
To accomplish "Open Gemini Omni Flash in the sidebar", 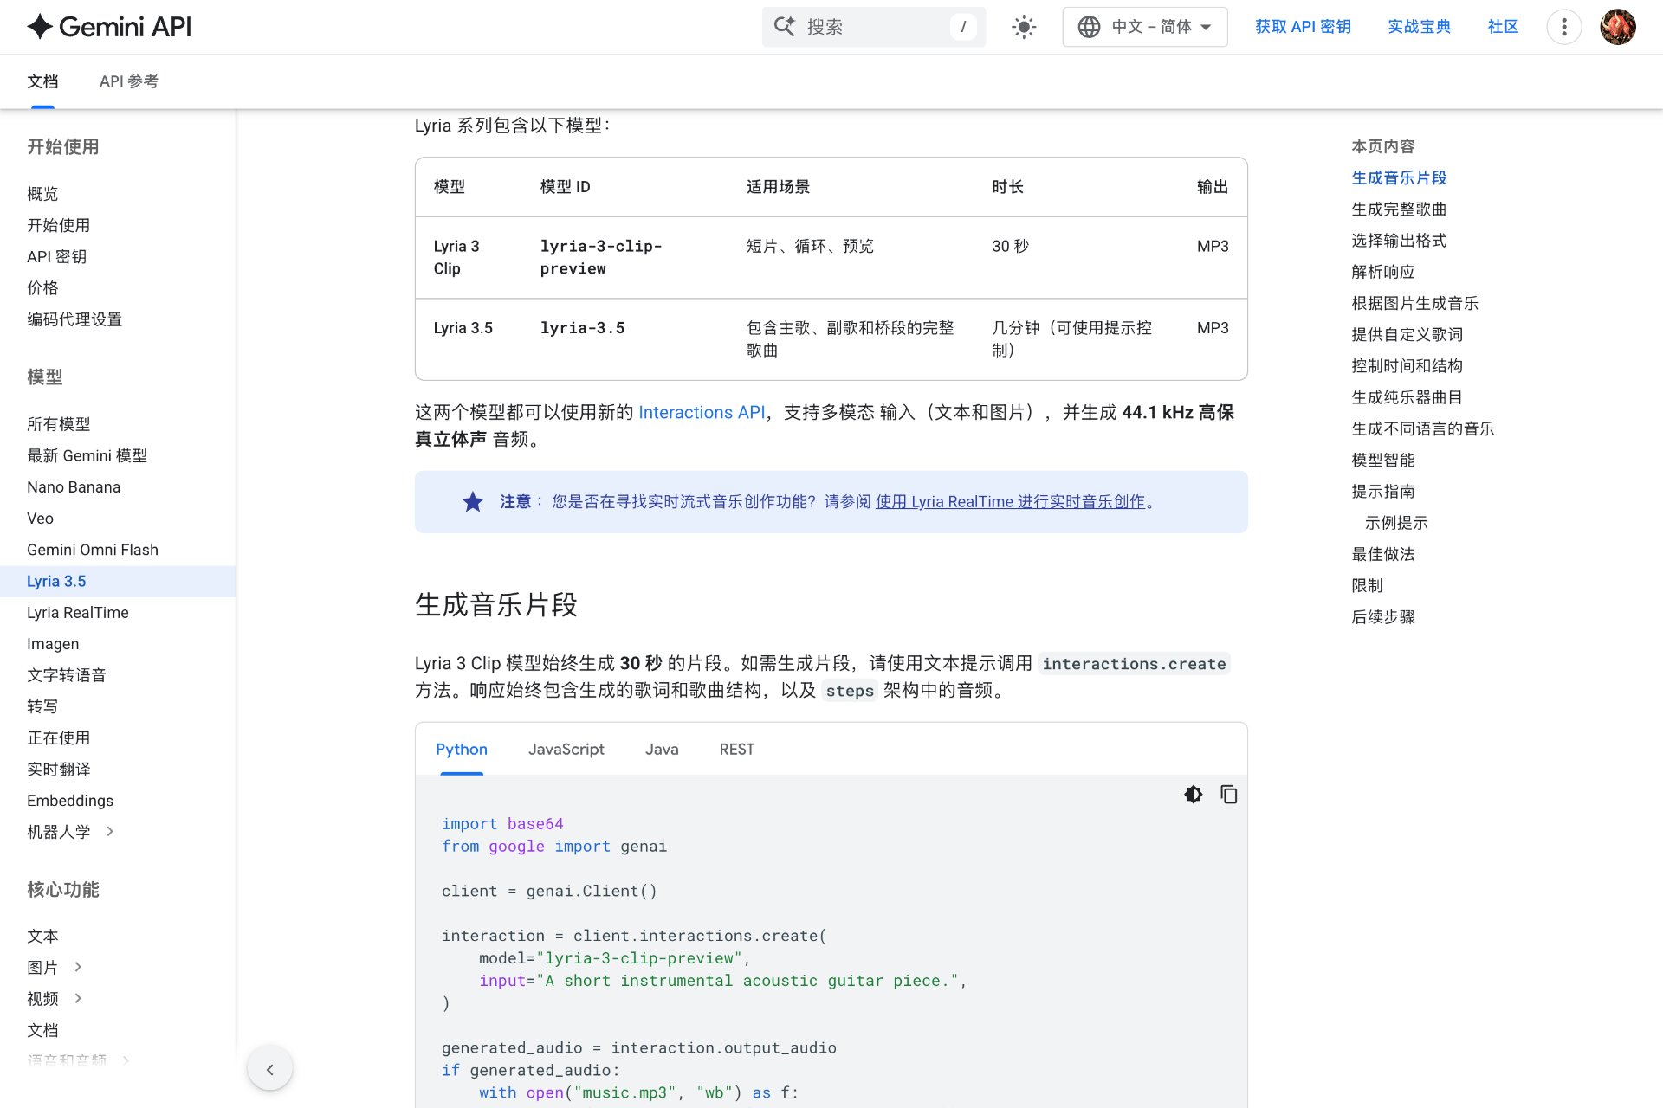I will pyautogui.click(x=93, y=550).
